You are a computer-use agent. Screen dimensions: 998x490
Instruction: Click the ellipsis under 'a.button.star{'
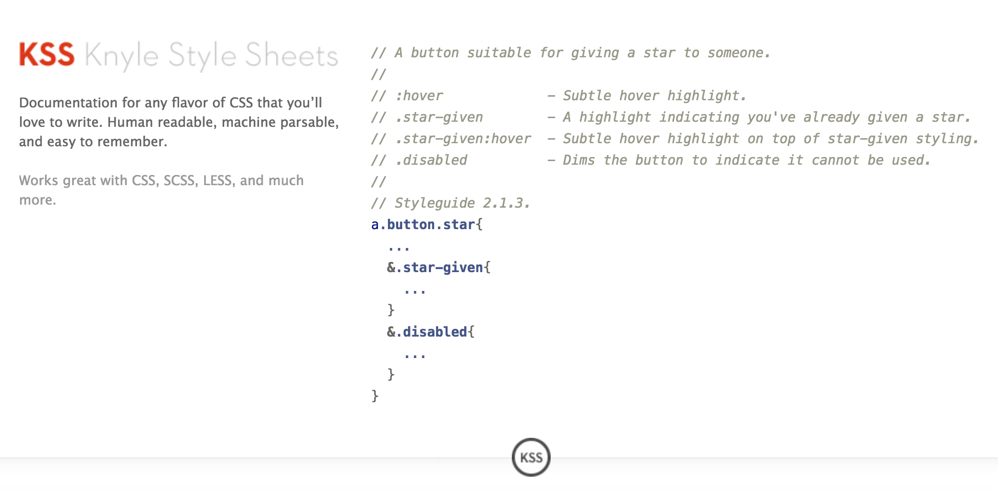coord(399,249)
